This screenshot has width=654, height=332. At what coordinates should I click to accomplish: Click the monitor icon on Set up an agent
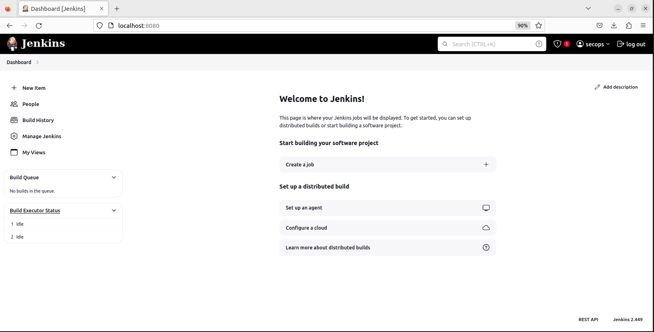click(486, 208)
